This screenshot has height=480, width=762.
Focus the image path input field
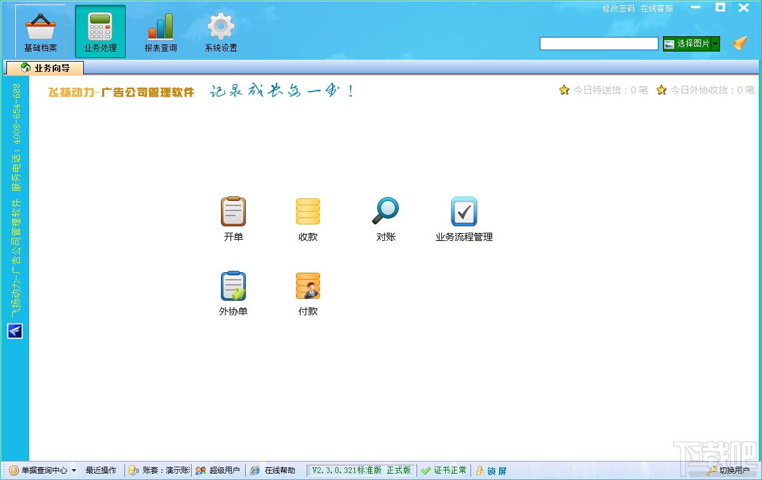pyautogui.click(x=599, y=43)
